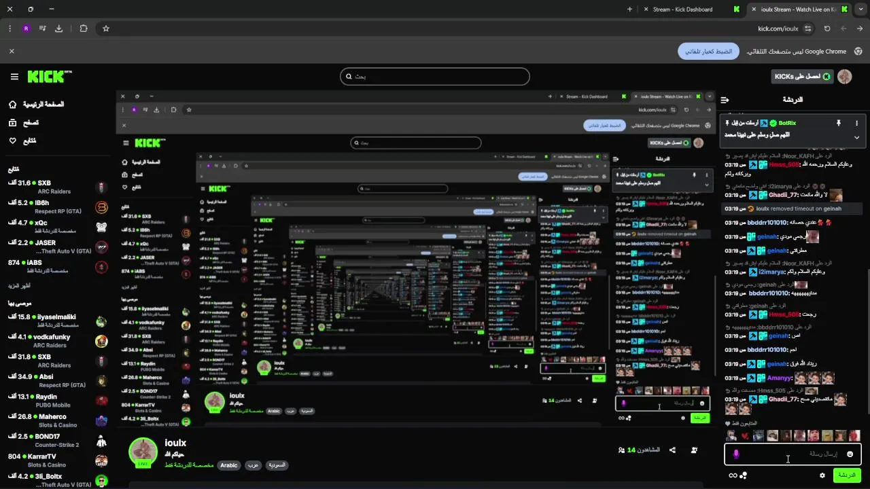Open the SXB ARC Raiders channel in Following

coord(57,187)
